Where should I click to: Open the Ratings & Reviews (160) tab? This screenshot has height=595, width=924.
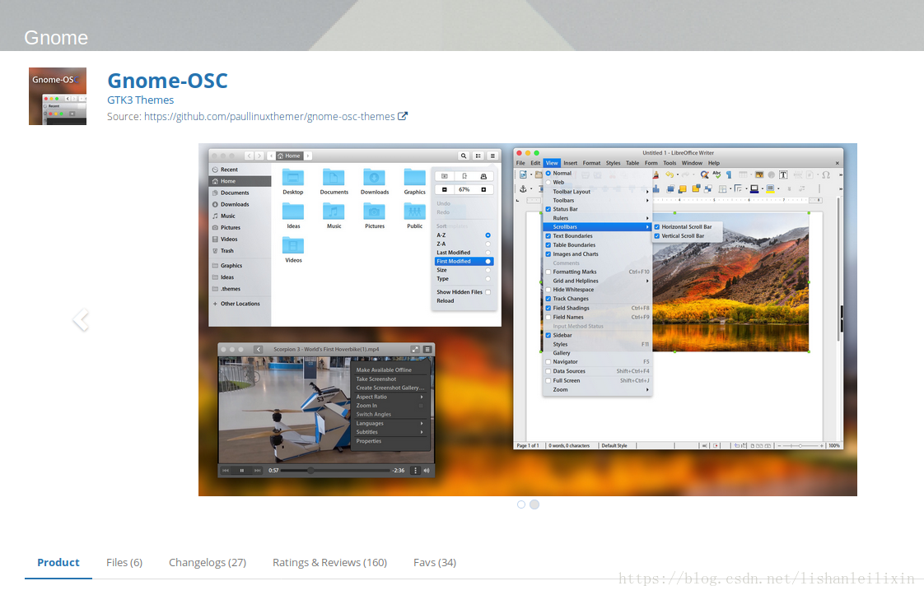pyautogui.click(x=330, y=563)
